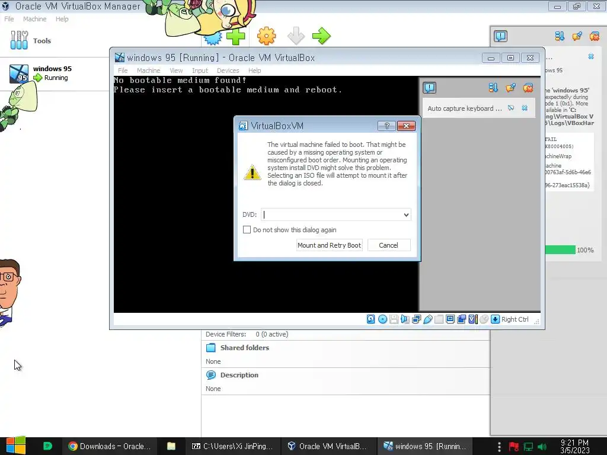Viewport: 607px width, 455px height.
Task: Click audio indicator in VM status bar
Action: [405, 319]
